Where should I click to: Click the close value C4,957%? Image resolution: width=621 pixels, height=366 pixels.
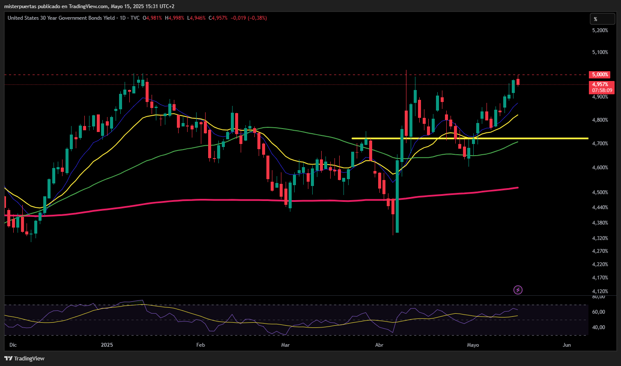218,18
